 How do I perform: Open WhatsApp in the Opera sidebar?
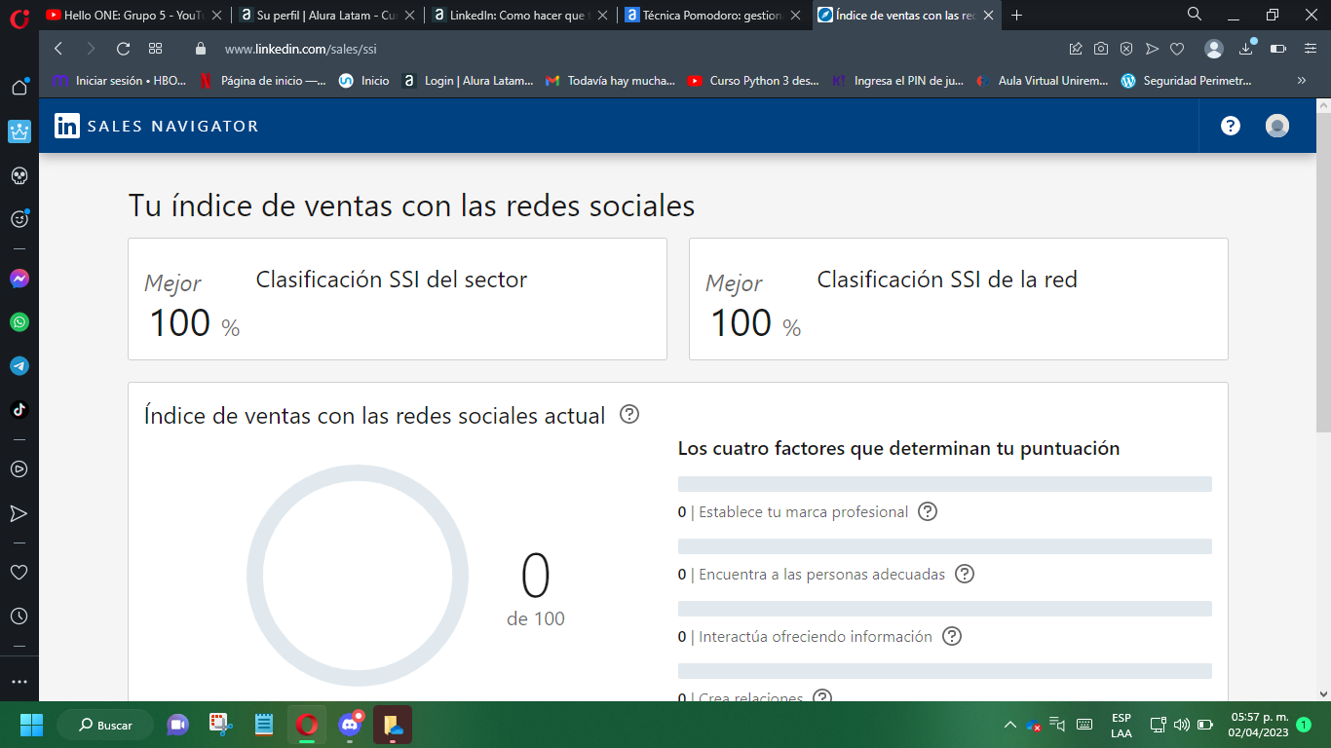[x=19, y=322]
